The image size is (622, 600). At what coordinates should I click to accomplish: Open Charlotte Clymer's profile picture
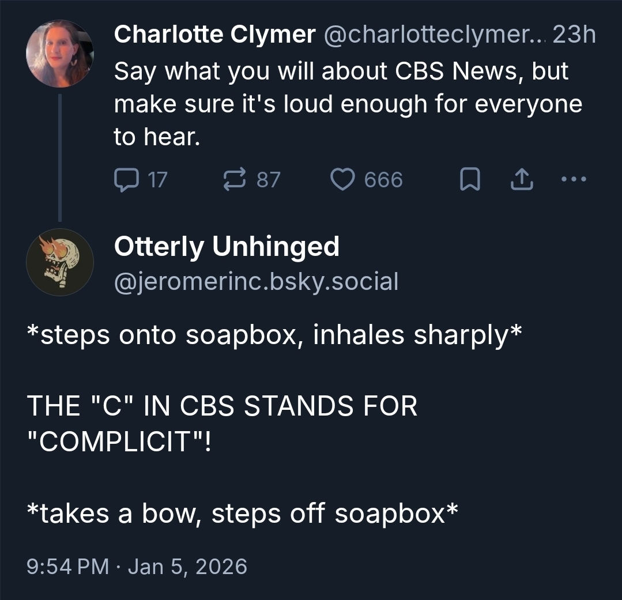pos(59,54)
